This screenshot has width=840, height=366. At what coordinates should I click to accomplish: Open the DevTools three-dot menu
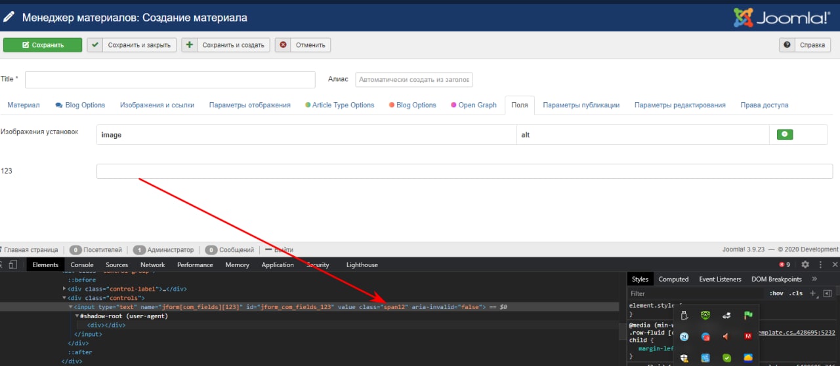pos(820,265)
